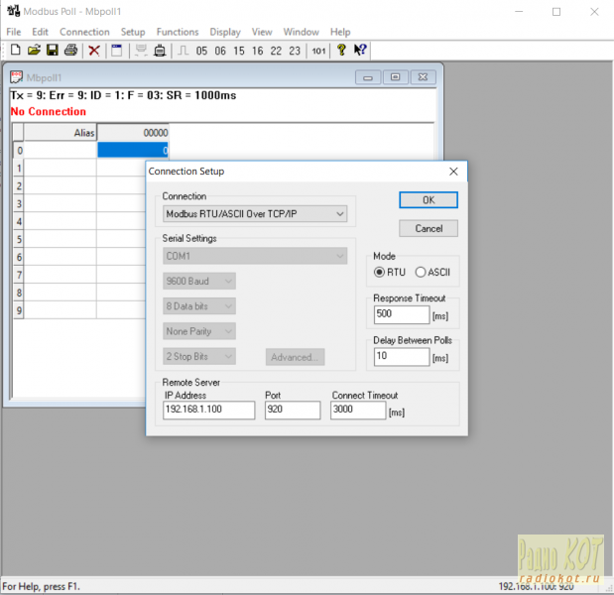Open the View menu
Image resolution: width=614 pixels, height=595 pixels.
click(262, 32)
